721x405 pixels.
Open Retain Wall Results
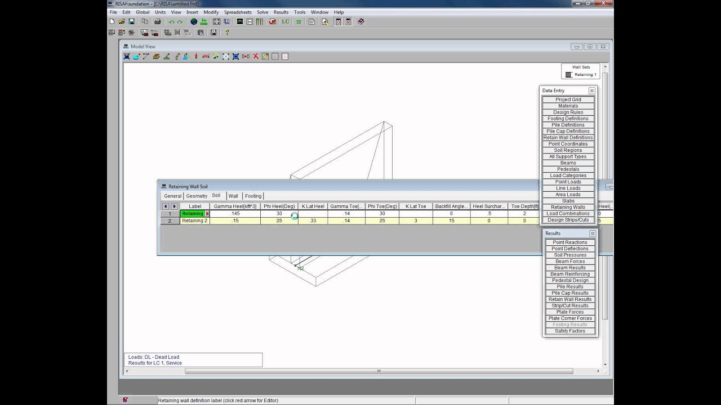click(570, 299)
